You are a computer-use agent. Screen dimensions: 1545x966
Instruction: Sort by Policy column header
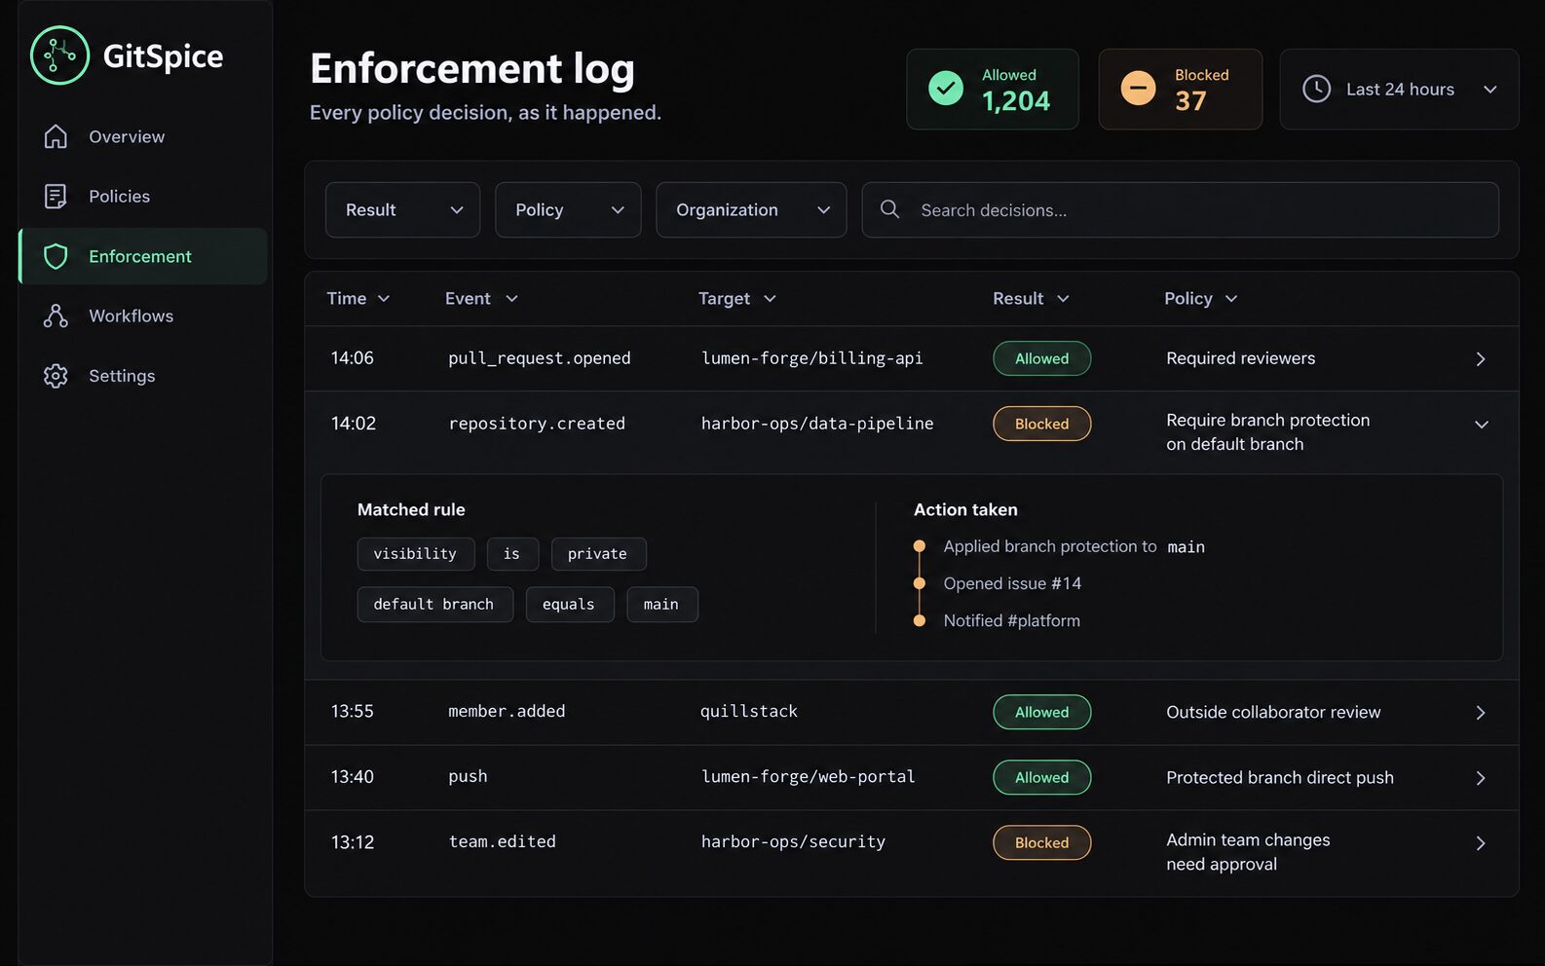coord(1200,299)
